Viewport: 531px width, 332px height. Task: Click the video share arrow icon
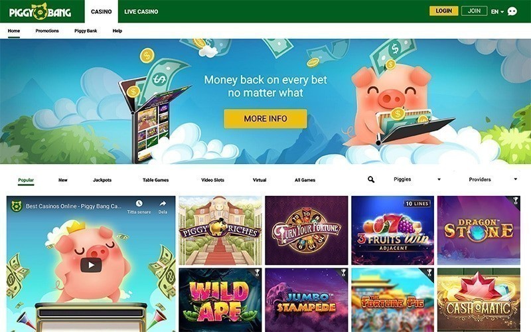[163, 204]
